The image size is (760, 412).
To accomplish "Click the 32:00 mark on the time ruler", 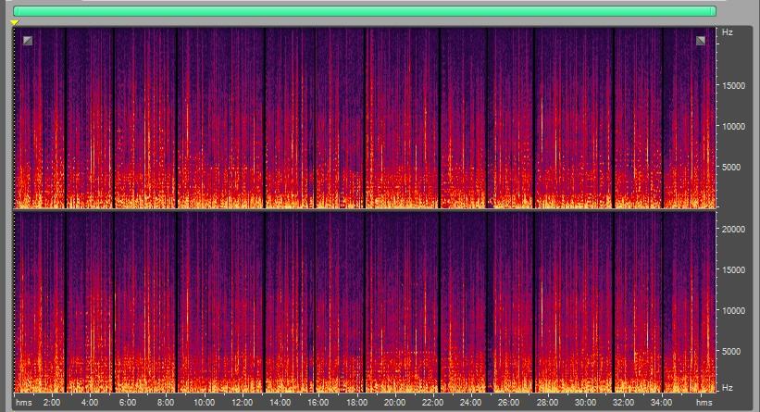I will click(x=623, y=403).
